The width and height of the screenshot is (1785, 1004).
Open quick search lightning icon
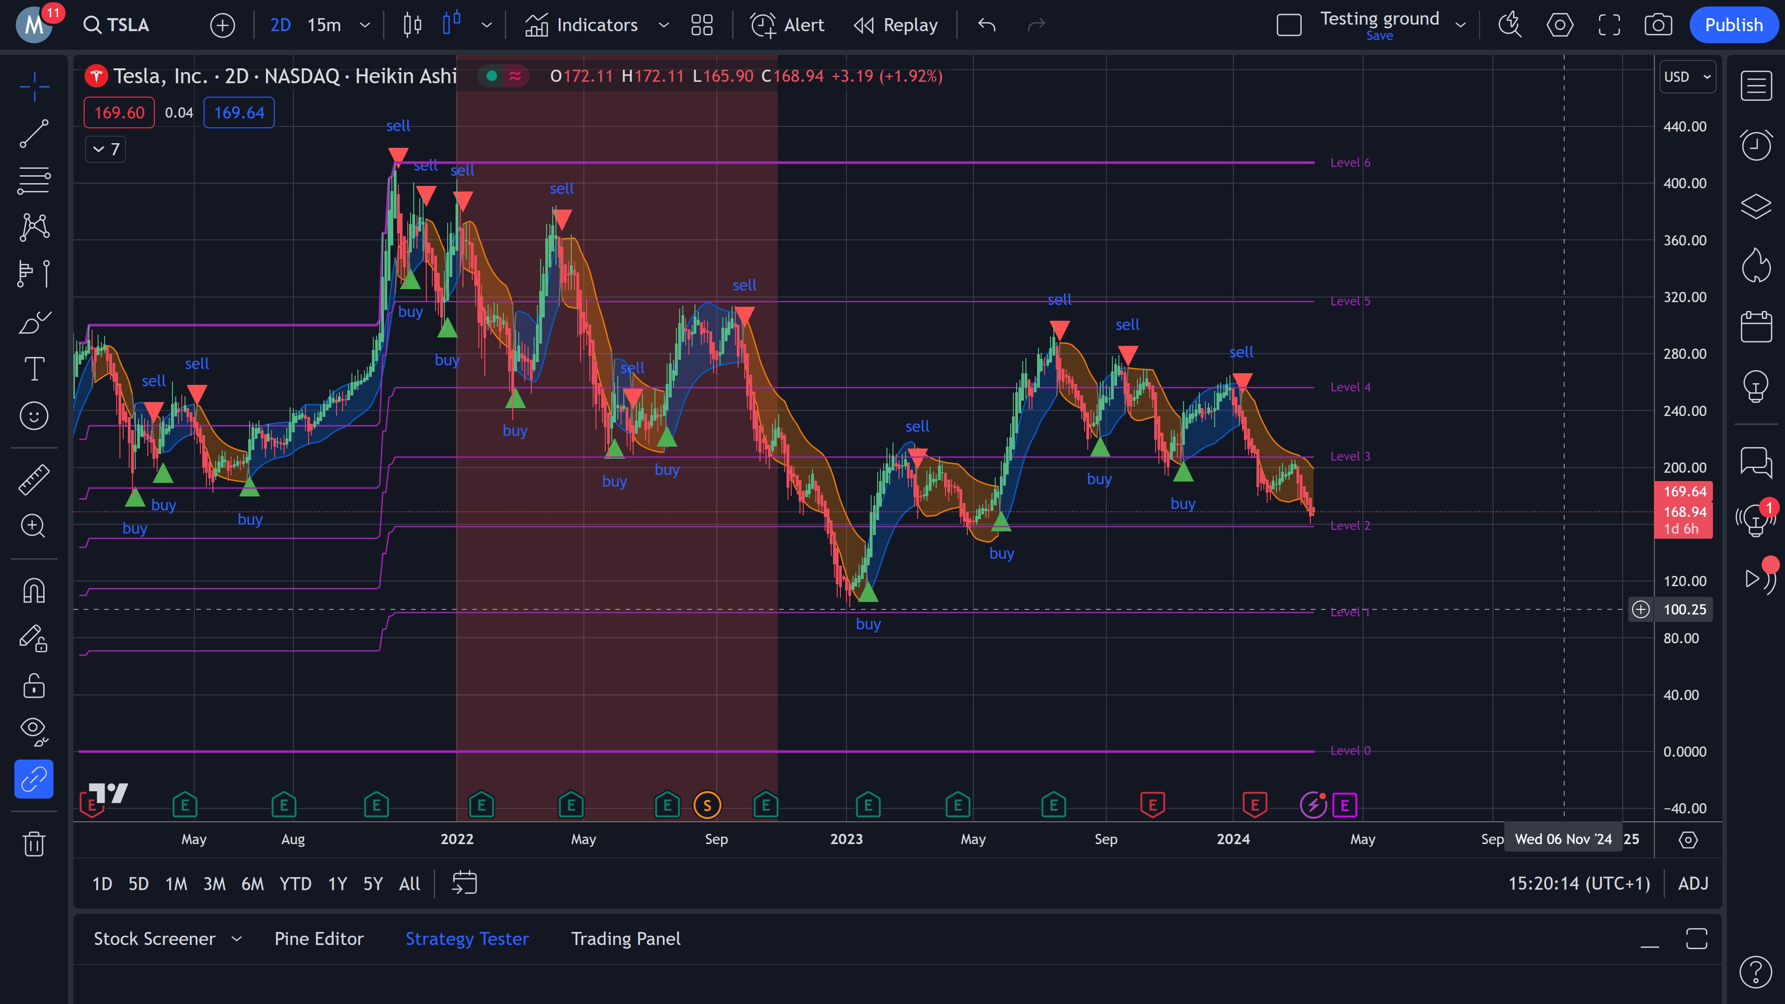[1510, 26]
